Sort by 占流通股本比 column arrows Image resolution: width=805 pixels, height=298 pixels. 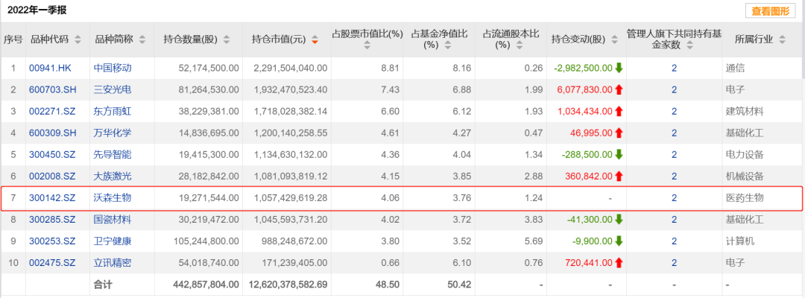point(520,45)
